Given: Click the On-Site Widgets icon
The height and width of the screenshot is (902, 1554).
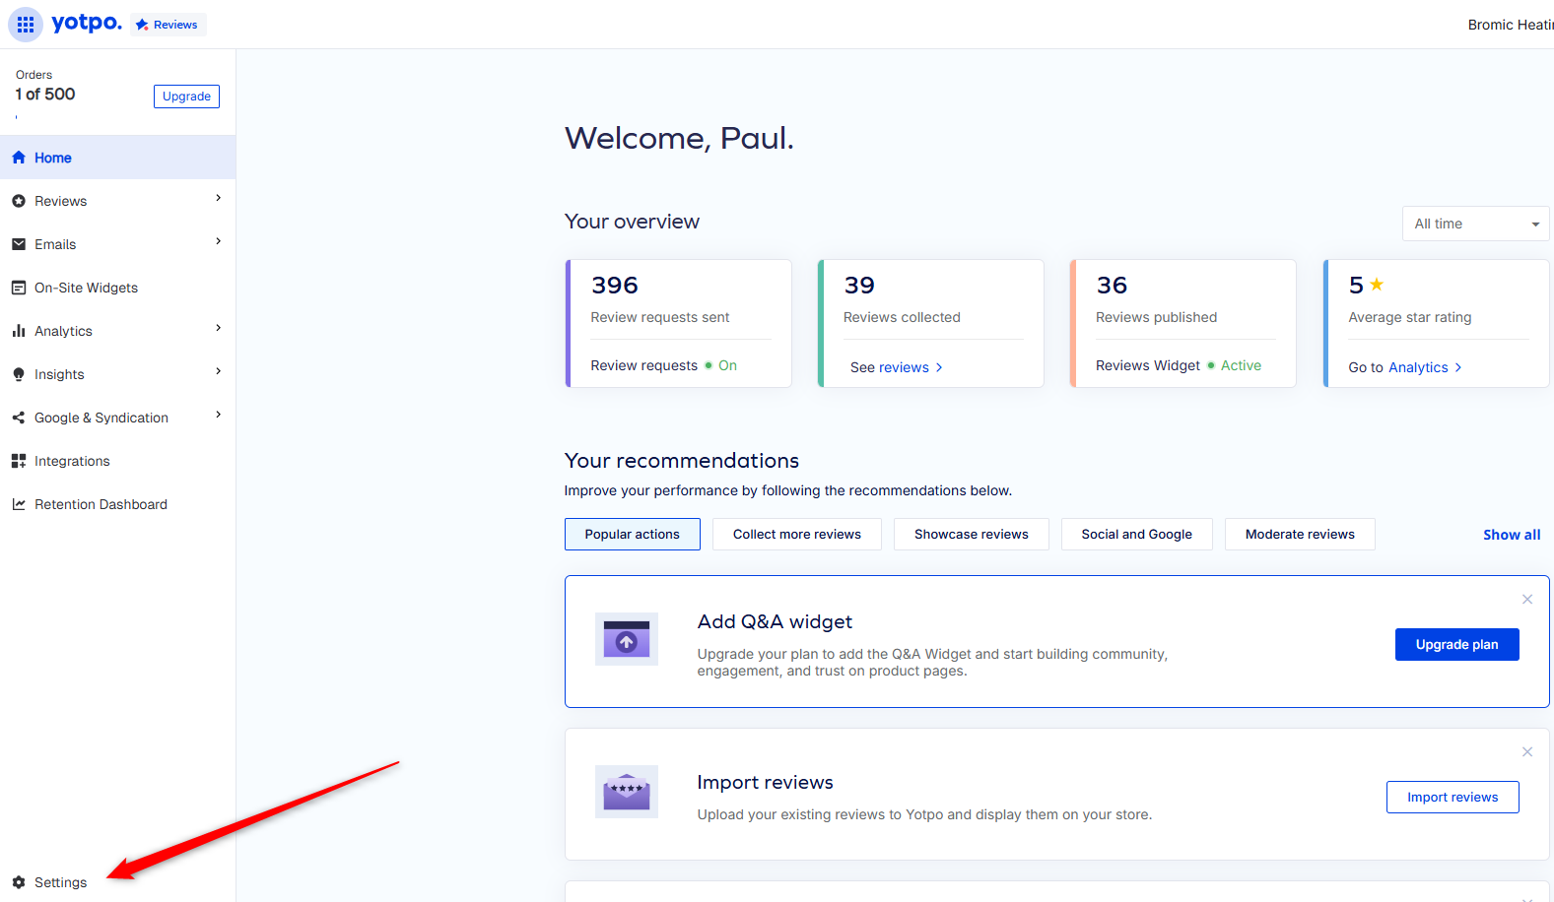Looking at the screenshot, I should (x=19, y=288).
